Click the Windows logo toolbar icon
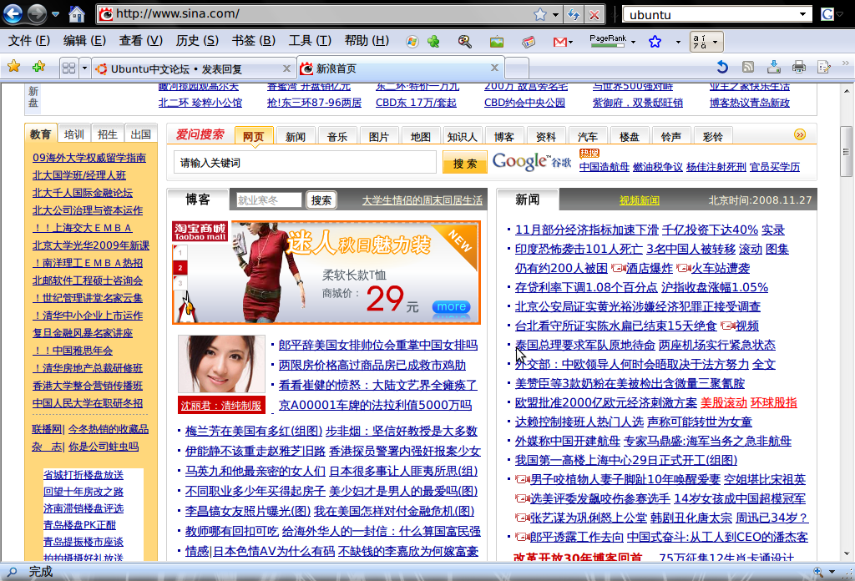Viewport: 855px width, 581px height. (x=412, y=42)
